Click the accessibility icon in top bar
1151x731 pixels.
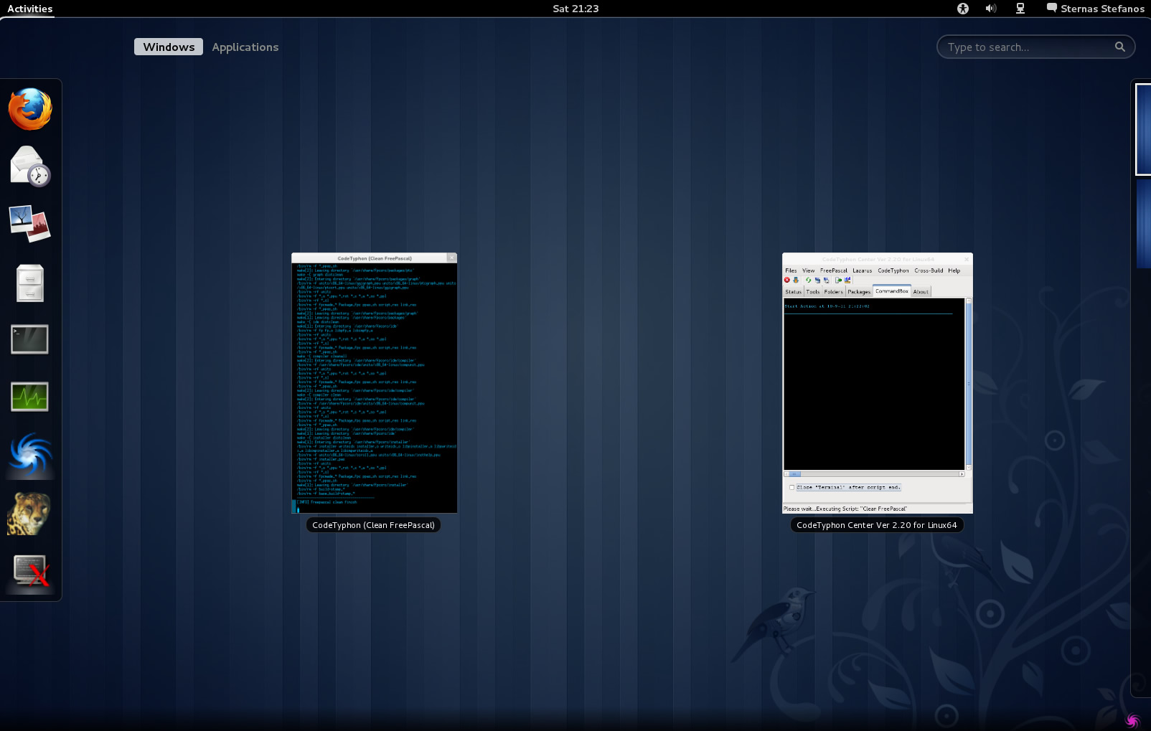(x=963, y=9)
